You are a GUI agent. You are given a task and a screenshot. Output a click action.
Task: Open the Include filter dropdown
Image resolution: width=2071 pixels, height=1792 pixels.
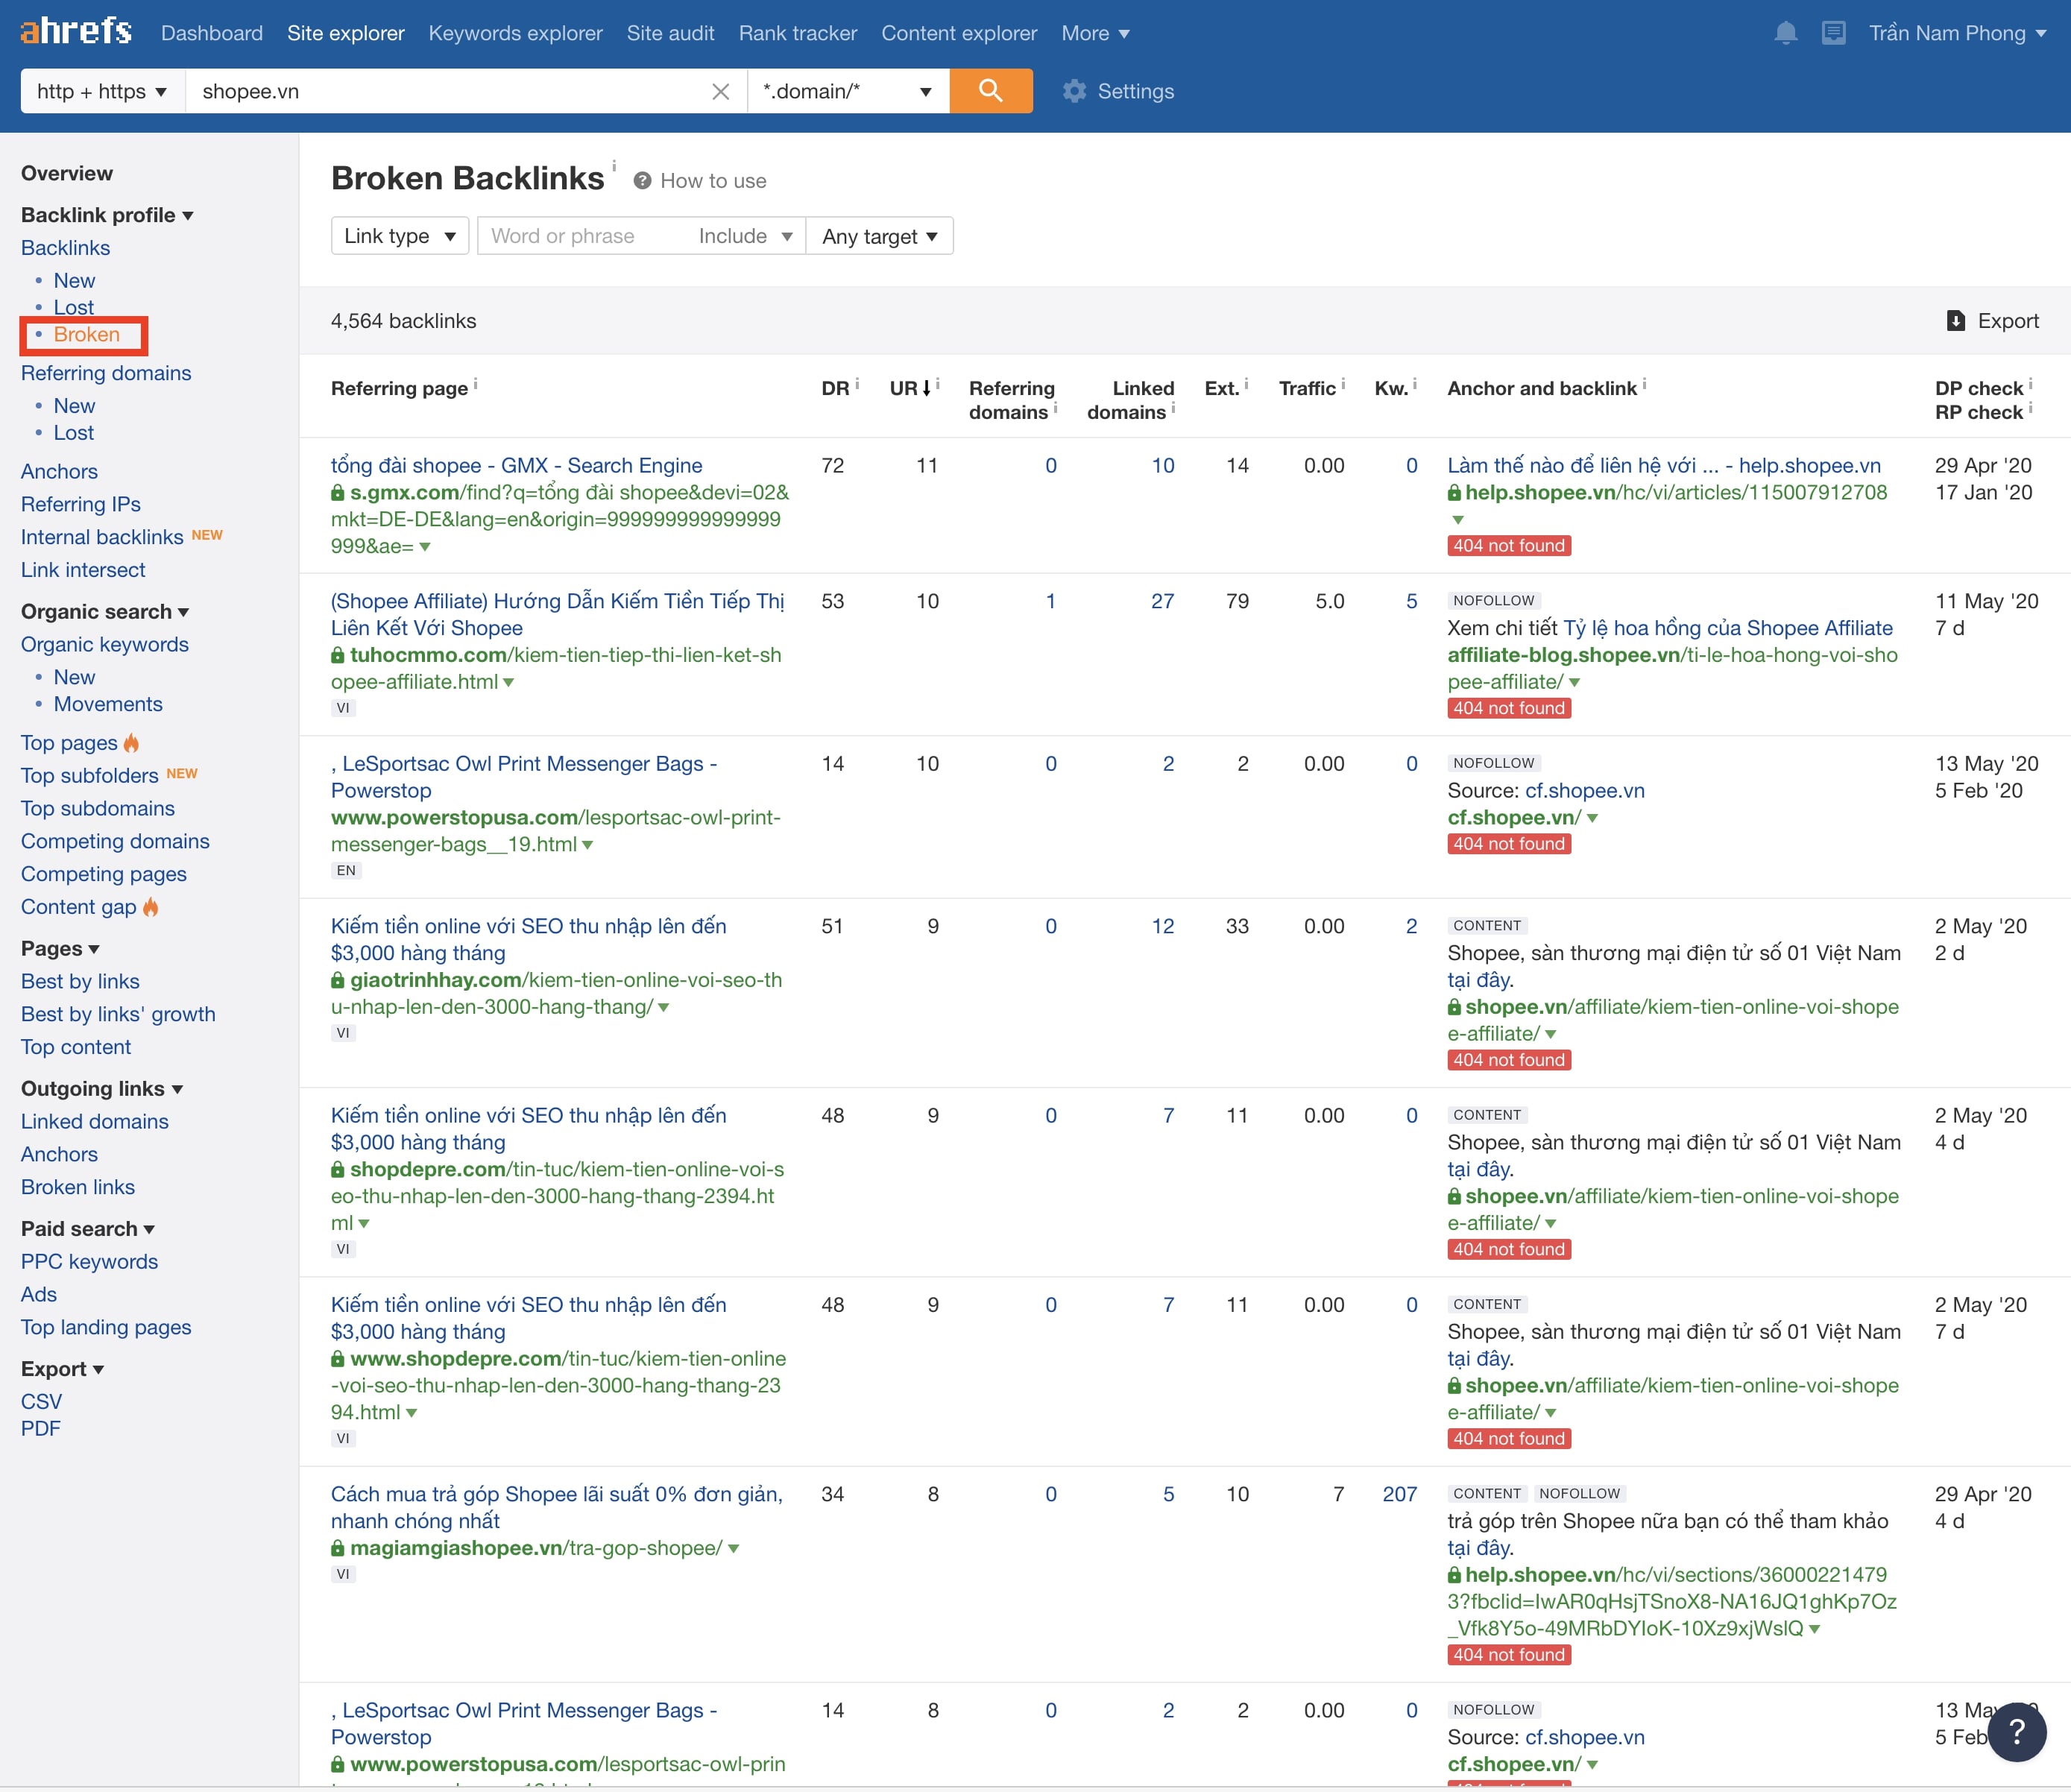tap(745, 236)
